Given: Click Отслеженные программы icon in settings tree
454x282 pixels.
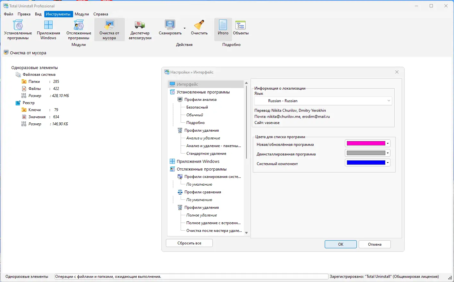Looking at the screenshot, I should [172, 169].
